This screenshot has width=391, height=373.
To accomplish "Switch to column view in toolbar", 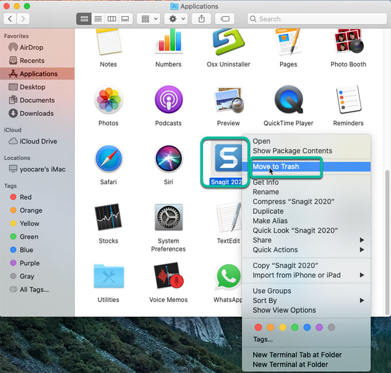I will pyautogui.click(x=112, y=19).
